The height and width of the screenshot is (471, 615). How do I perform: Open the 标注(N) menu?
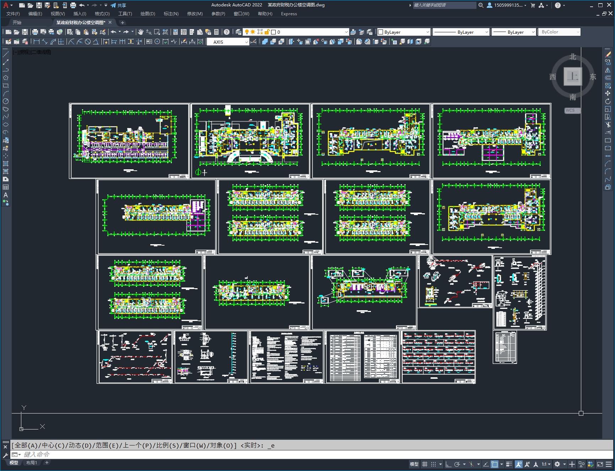click(171, 14)
